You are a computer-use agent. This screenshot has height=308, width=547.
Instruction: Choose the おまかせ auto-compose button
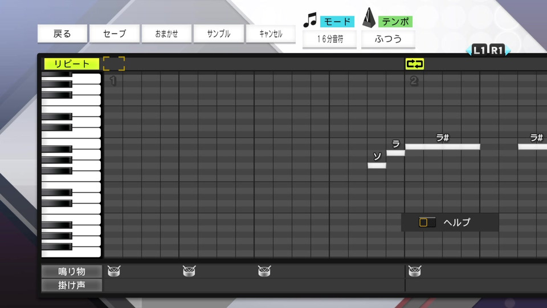pyautogui.click(x=166, y=34)
